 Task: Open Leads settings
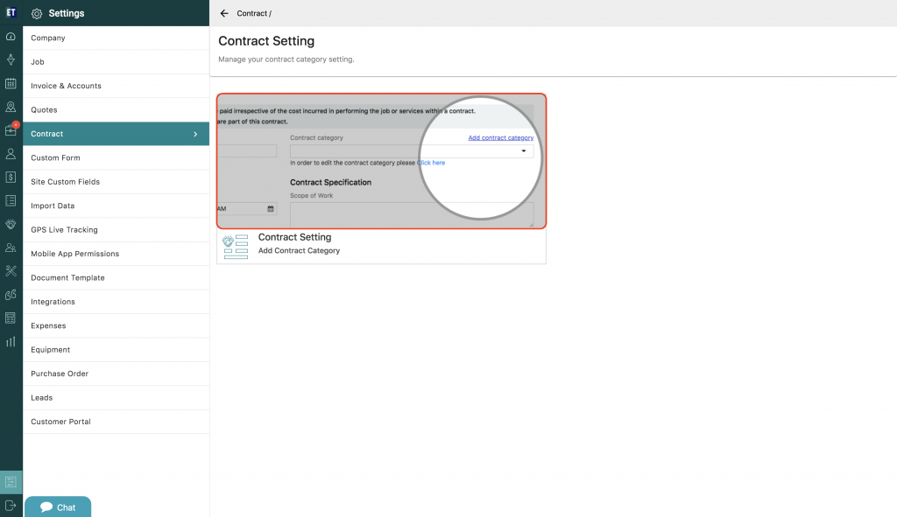(117, 398)
